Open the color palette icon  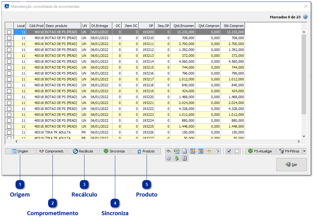[x=209, y=151]
